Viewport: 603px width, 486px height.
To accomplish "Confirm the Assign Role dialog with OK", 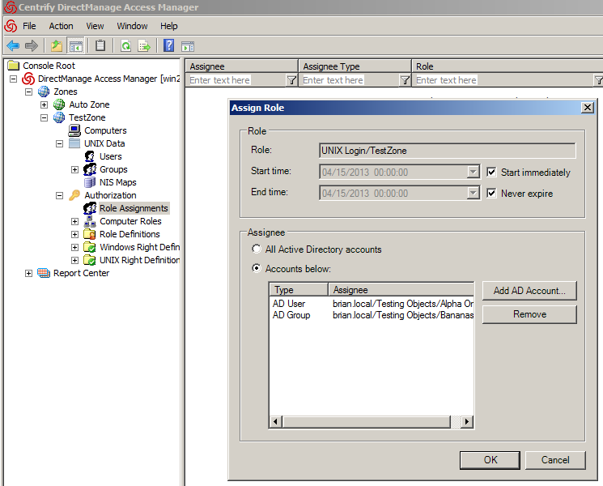I will point(490,460).
